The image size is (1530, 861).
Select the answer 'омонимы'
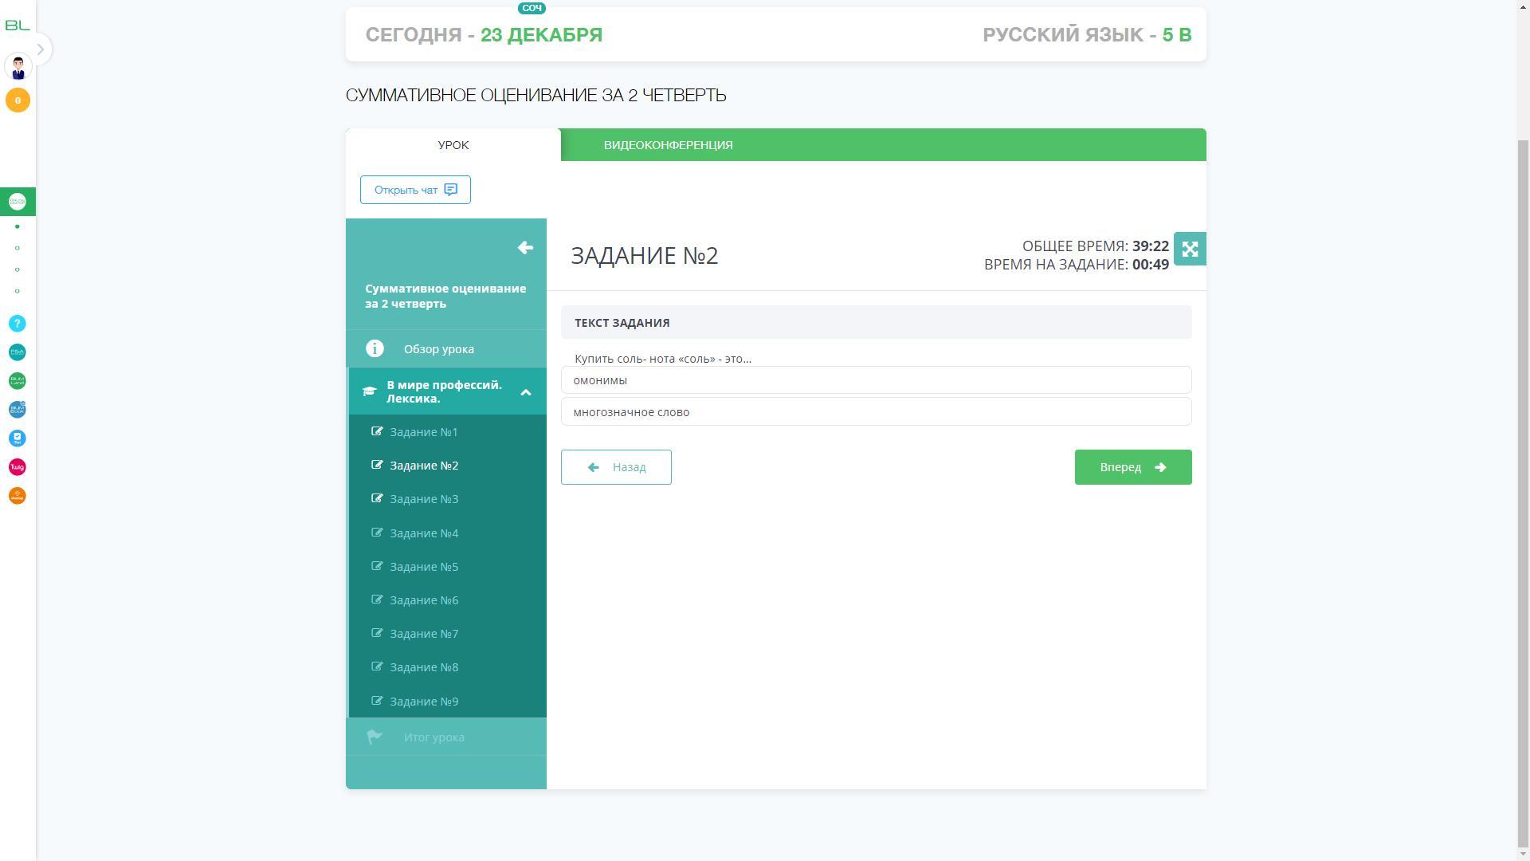[x=876, y=380]
